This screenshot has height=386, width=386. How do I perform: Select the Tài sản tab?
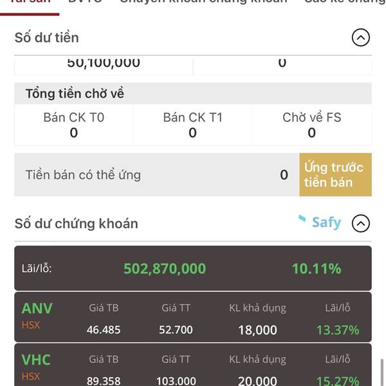(30, 2)
